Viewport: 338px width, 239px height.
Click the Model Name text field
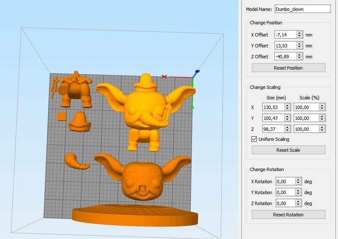coord(302,9)
